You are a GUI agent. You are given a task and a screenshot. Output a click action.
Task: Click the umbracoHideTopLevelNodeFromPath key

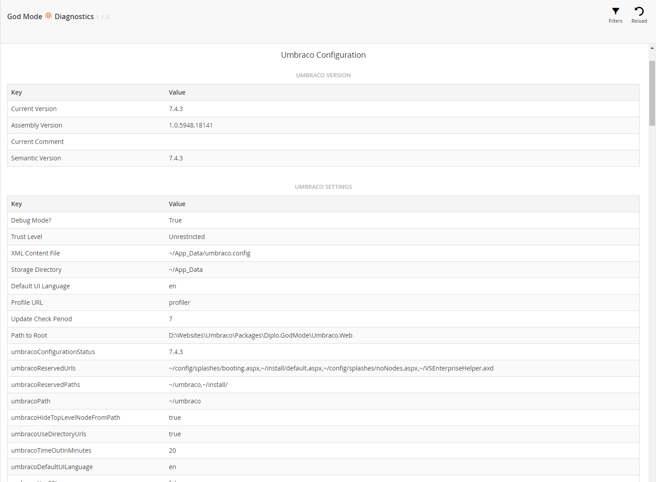coord(65,418)
